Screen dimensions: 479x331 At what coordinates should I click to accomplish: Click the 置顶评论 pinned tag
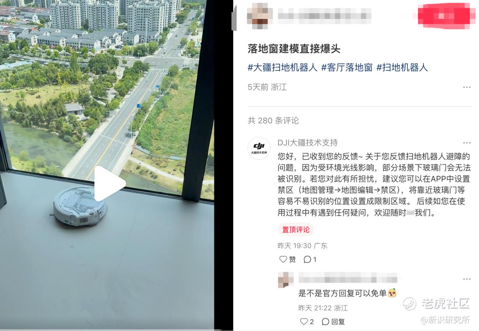pyautogui.click(x=296, y=230)
